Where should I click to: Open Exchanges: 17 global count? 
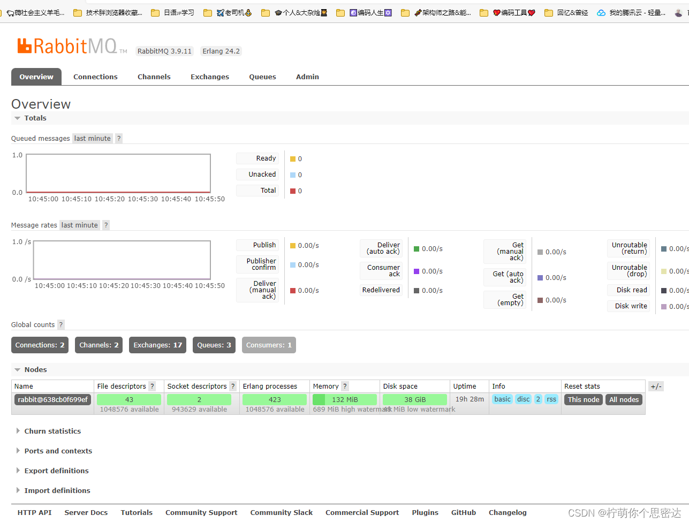tap(158, 345)
